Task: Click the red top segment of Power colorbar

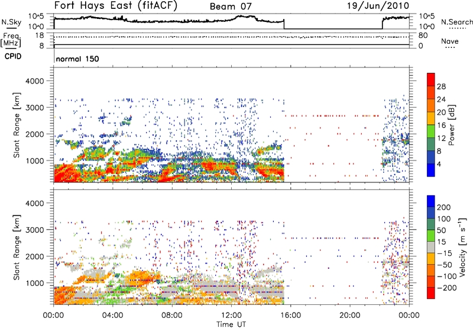Action: pyautogui.click(x=431, y=79)
